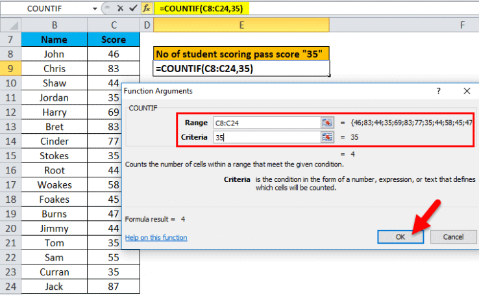This screenshot has height=295, width=479.
Task: Select row 9 header
Action: (x=10, y=68)
